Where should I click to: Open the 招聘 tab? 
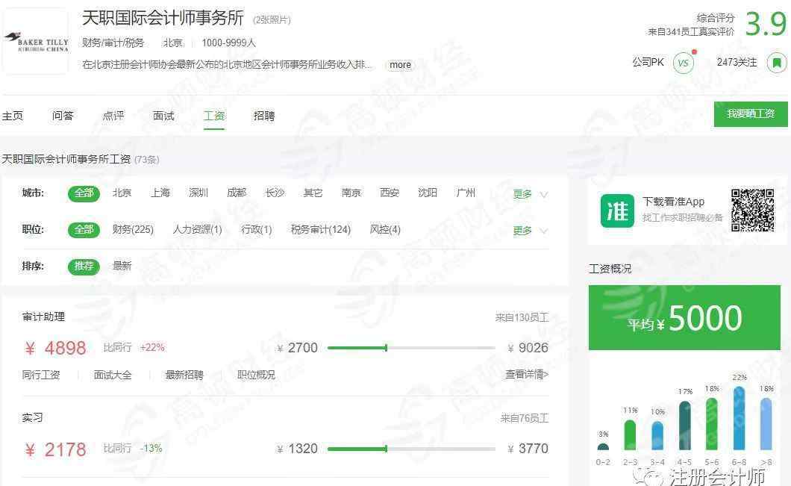[264, 116]
